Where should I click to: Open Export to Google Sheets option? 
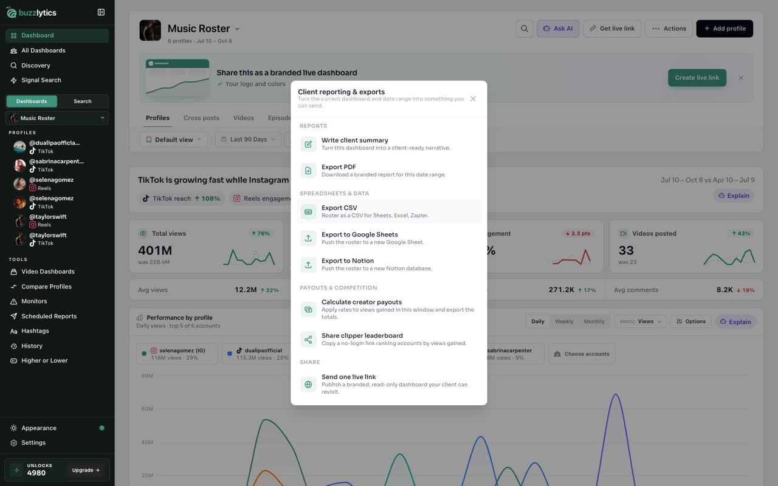click(389, 238)
